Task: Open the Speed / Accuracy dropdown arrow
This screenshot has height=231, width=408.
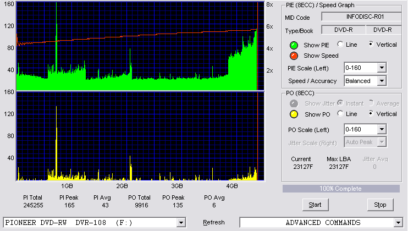Action: pos(382,81)
